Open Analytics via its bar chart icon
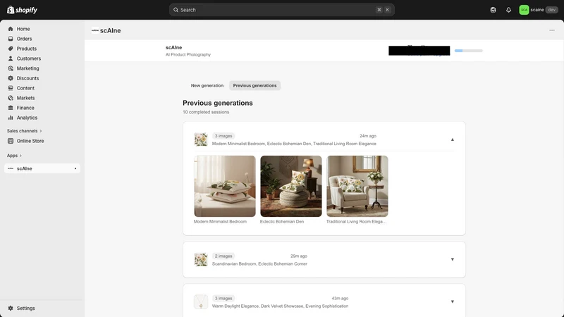Screen dimensions: 564x317 pos(11,118)
